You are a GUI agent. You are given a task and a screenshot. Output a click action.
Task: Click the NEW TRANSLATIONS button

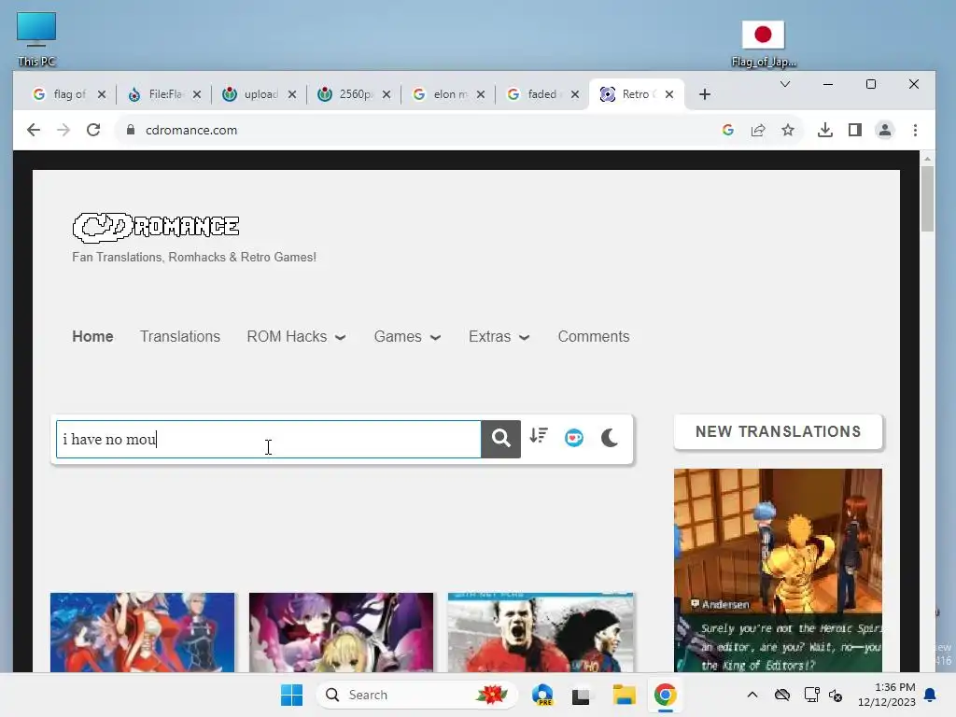tap(778, 431)
